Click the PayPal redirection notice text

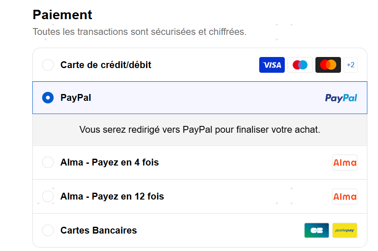click(x=200, y=130)
